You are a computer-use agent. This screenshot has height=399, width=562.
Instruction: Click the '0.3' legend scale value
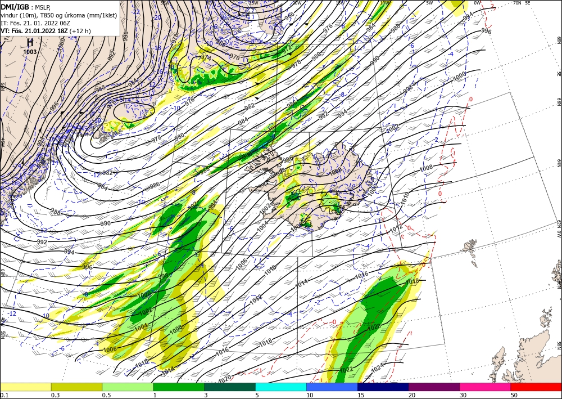[55, 395]
